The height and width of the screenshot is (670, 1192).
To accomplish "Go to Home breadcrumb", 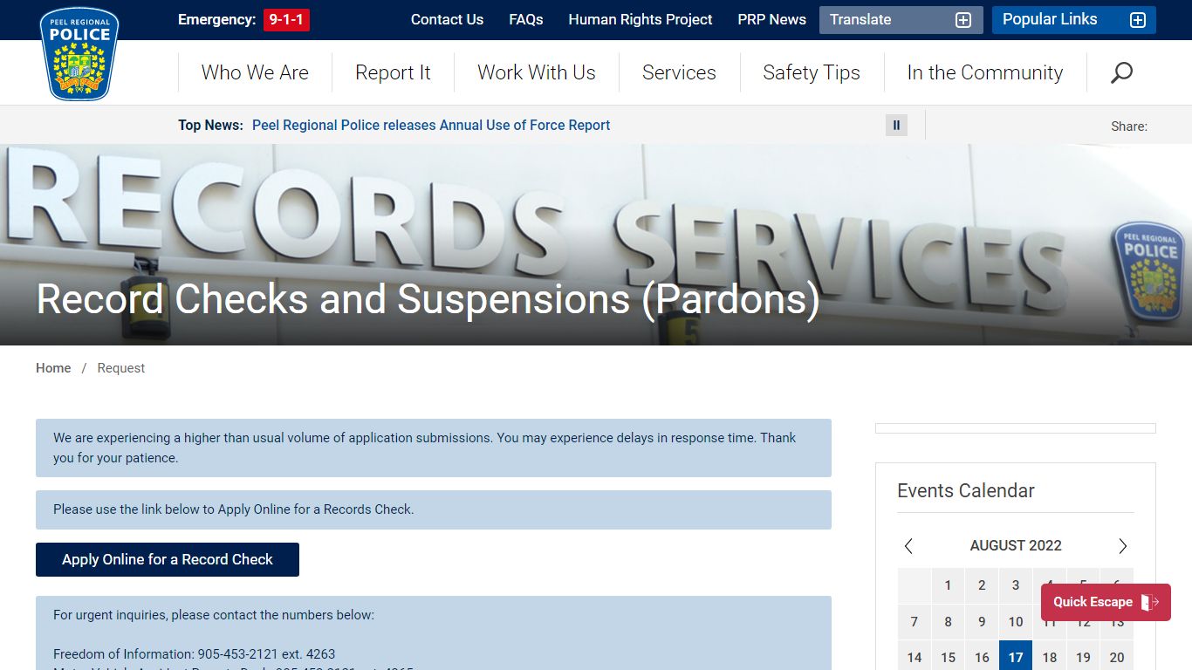I will (x=53, y=368).
